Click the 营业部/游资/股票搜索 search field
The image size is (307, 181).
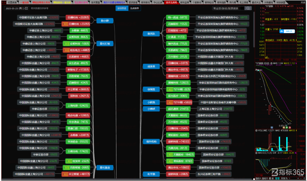(228, 8)
